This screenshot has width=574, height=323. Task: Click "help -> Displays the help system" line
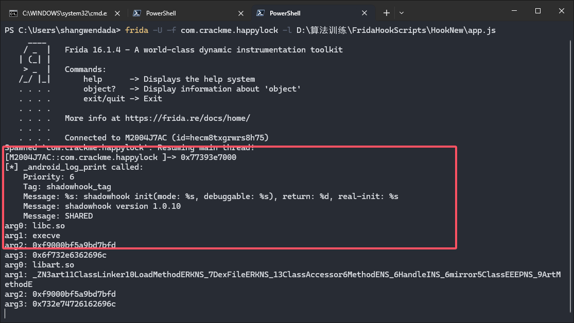pyautogui.click(x=169, y=79)
